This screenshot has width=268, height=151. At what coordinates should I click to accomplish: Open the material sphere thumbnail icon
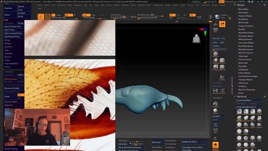pos(217,17)
